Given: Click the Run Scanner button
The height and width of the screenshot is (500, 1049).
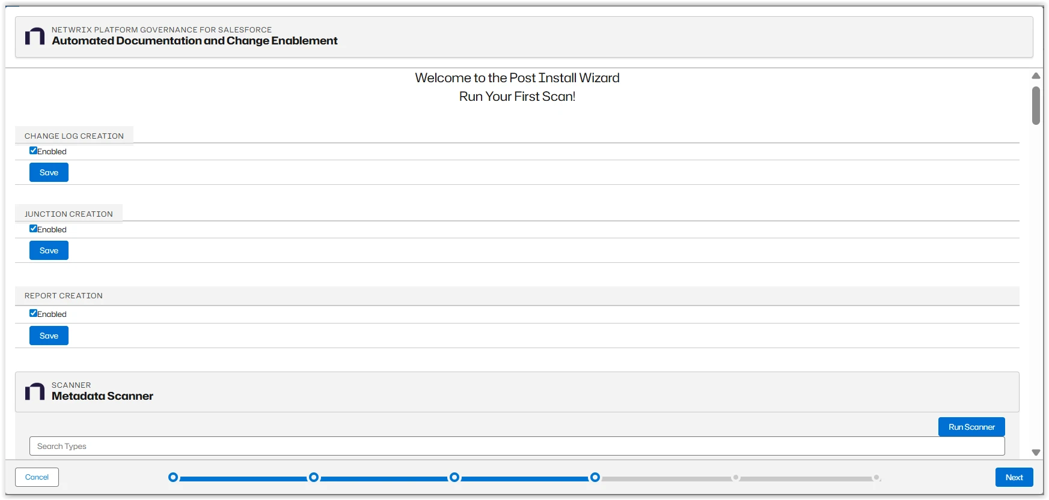Looking at the screenshot, I should point(971,427).
